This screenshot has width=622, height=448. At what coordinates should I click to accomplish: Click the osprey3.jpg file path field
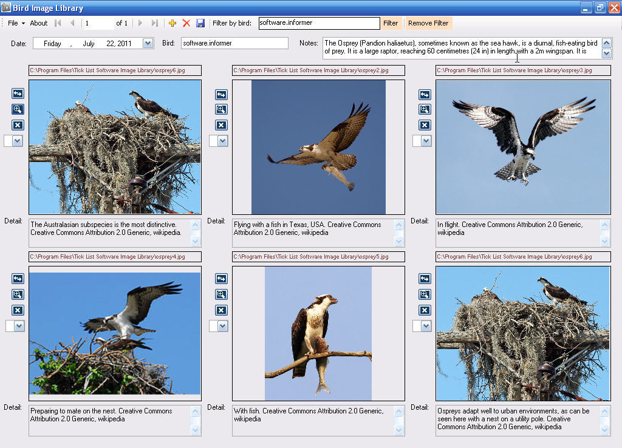point(523,70)
